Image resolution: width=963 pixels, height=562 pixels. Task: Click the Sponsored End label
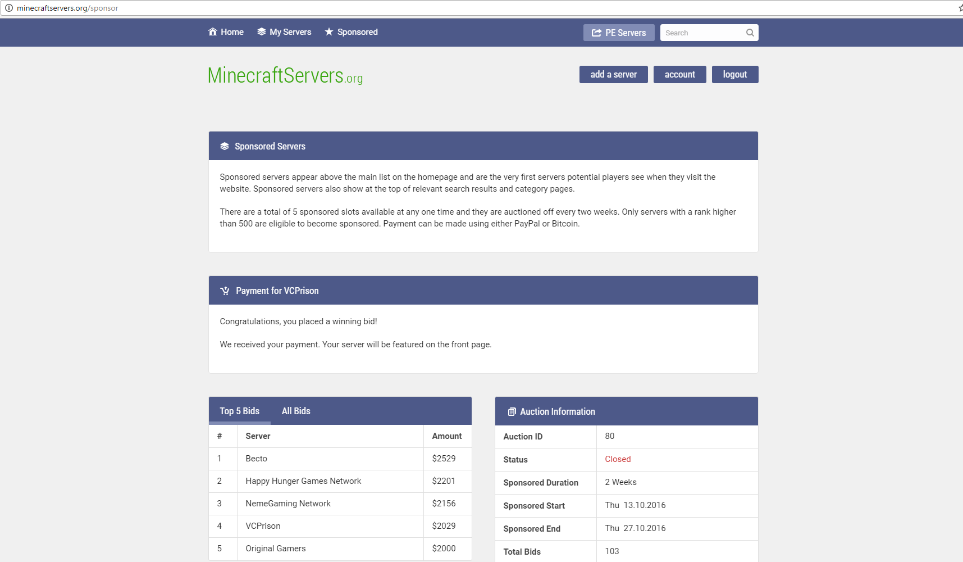tap(532, 529)
